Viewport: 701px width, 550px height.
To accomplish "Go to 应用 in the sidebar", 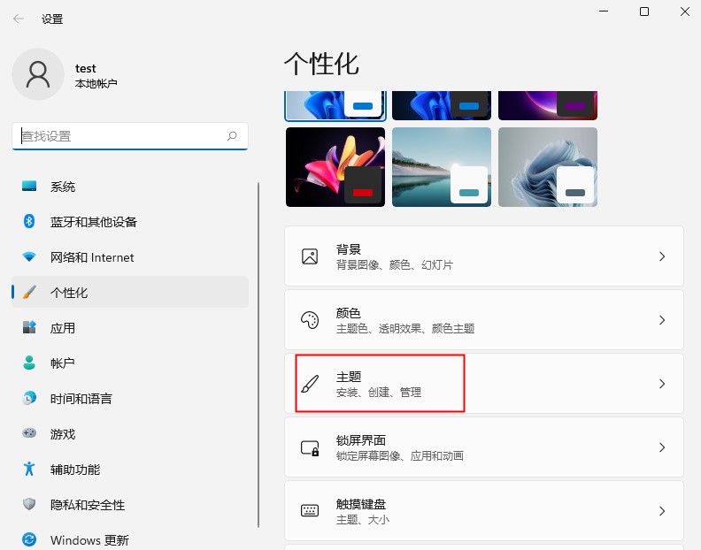I will pos(129,327).
